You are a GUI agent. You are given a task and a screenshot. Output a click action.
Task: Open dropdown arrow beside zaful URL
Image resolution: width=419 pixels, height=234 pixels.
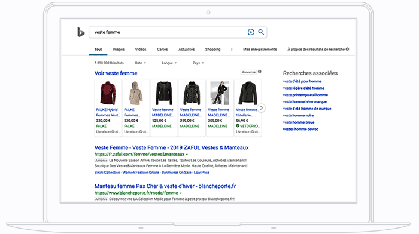click(x=187, y=155)
